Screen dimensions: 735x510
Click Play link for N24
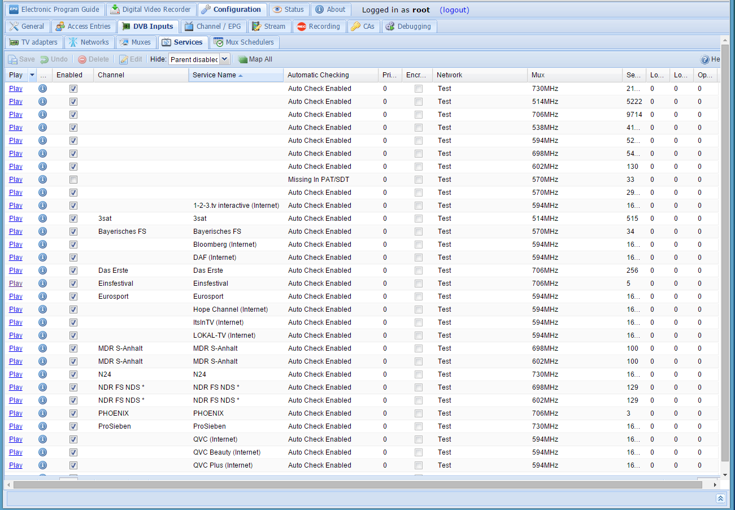coord(16,374)
